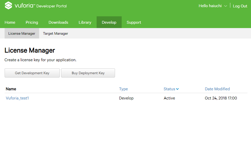This screenshot has height=152, width=251.
Task: Click the Create a license key description text
Action: (x=40, y=60)
